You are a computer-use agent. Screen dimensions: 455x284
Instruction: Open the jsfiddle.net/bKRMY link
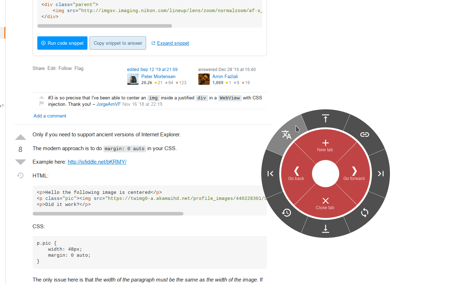pyautogui.click(x=97, y=162)
